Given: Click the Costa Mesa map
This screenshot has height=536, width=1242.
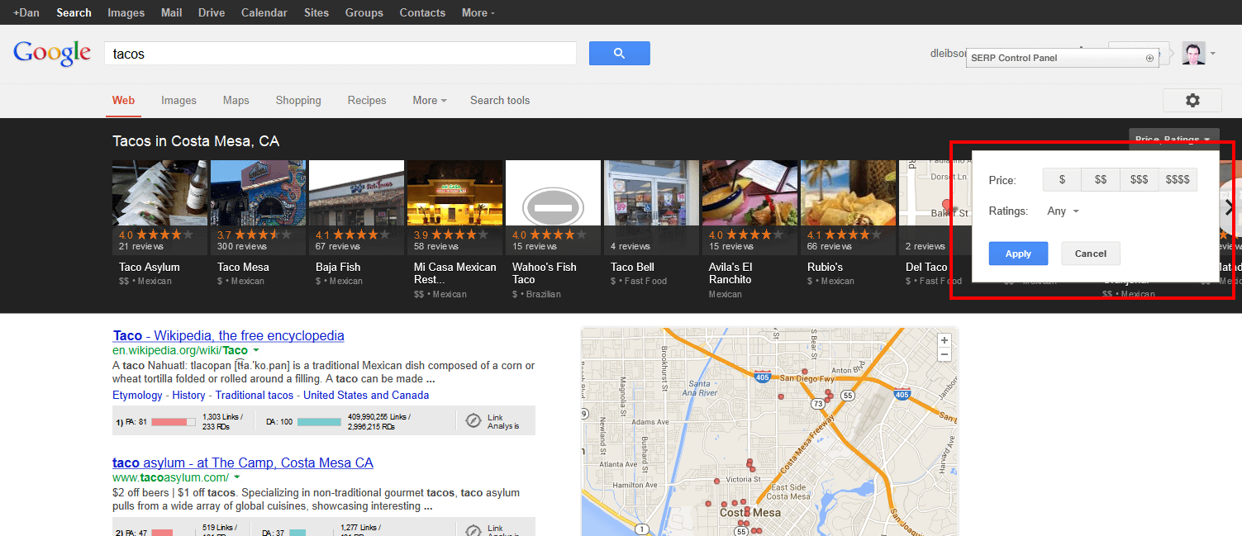Looking at the screenshot, I should [770, 431].
